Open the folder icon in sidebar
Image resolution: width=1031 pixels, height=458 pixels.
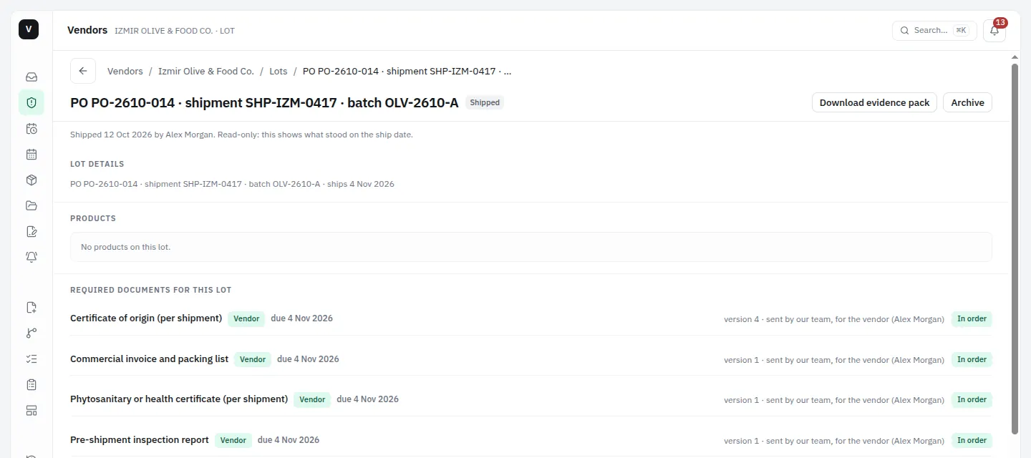tap(32, 205)
